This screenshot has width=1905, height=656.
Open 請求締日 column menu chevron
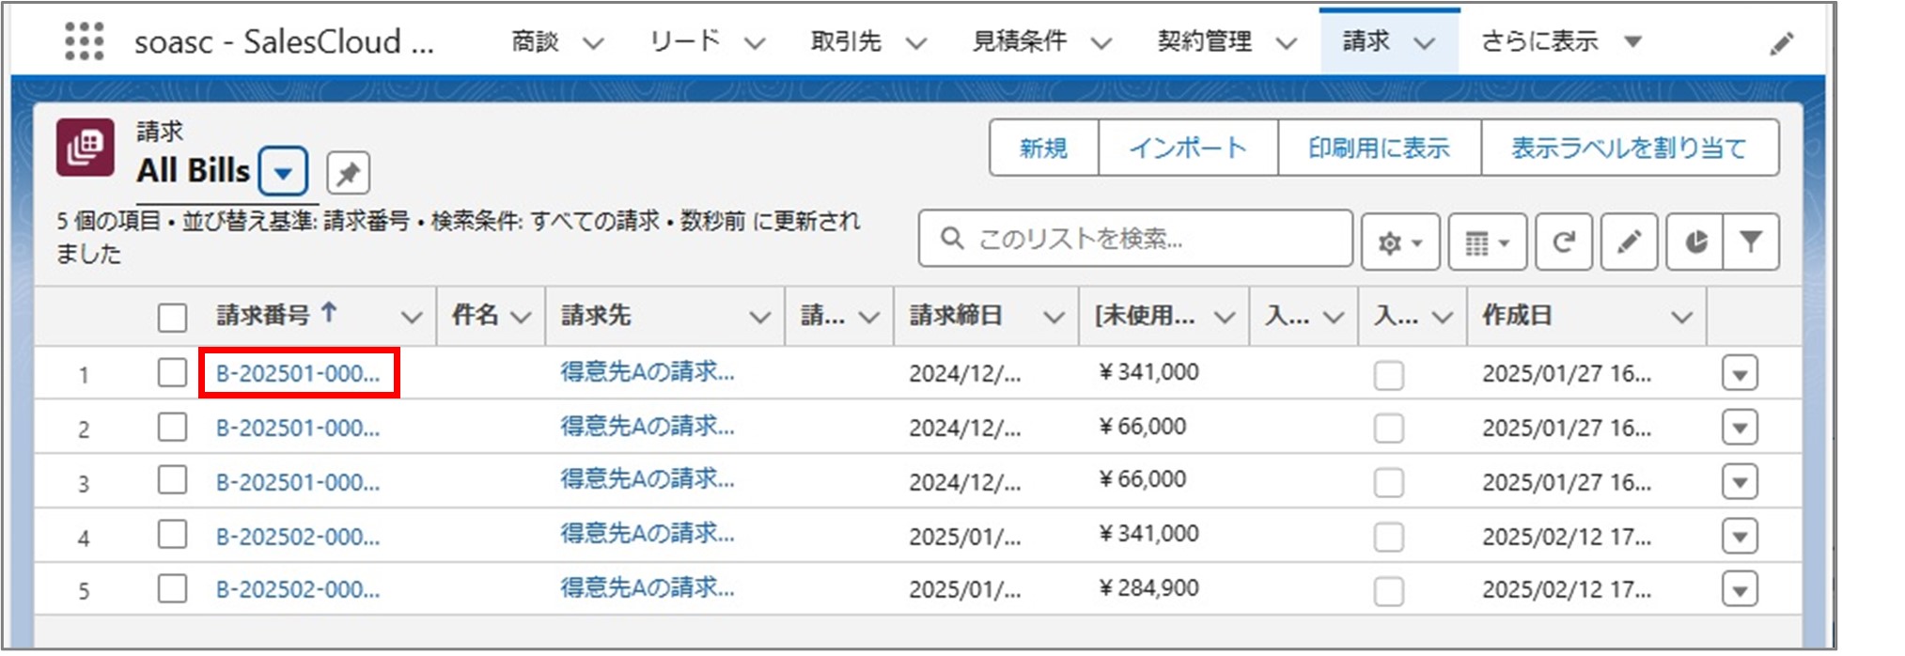click(1054, 318)
